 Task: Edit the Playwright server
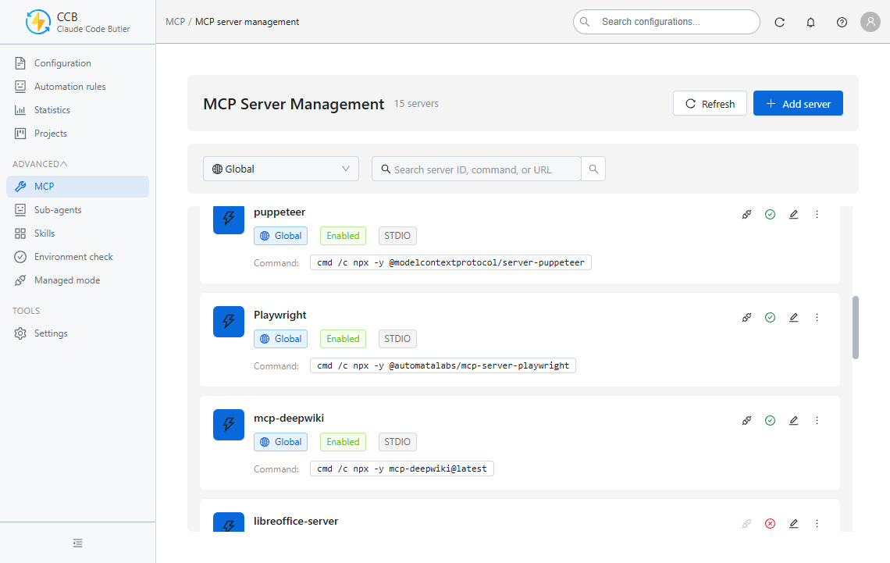click(x=793, y=317)
